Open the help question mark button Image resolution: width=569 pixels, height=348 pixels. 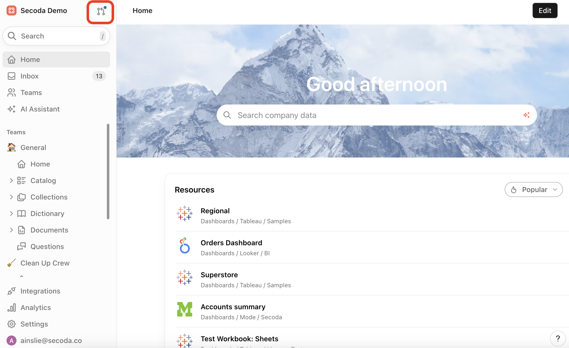(557, 338)
